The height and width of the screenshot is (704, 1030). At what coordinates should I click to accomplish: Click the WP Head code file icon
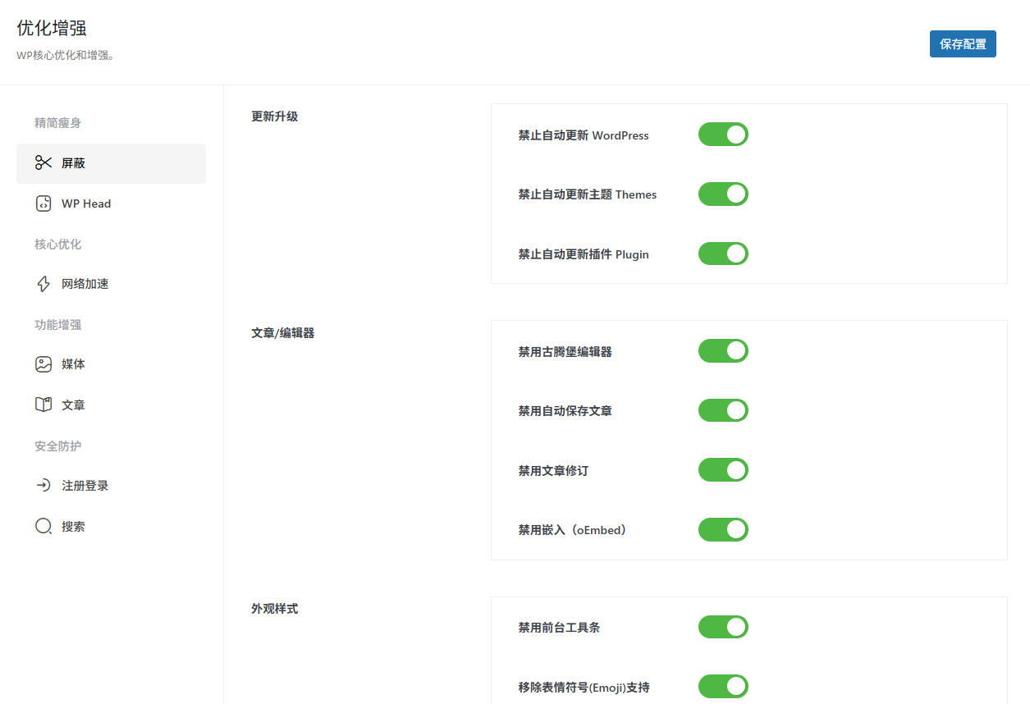[x=43, y=203]
